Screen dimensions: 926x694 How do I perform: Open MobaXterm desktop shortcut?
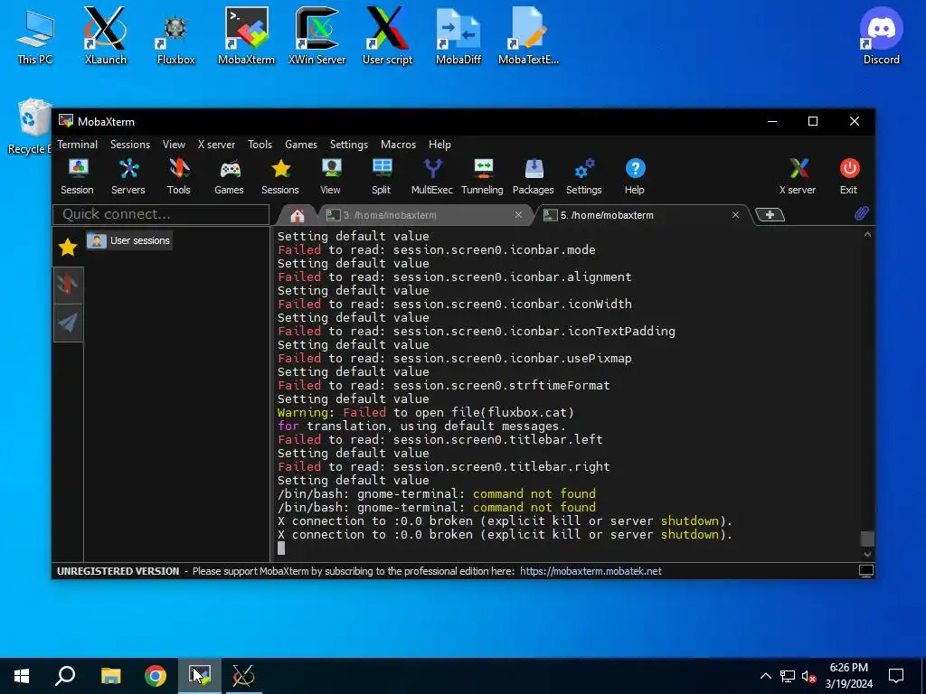246,35
